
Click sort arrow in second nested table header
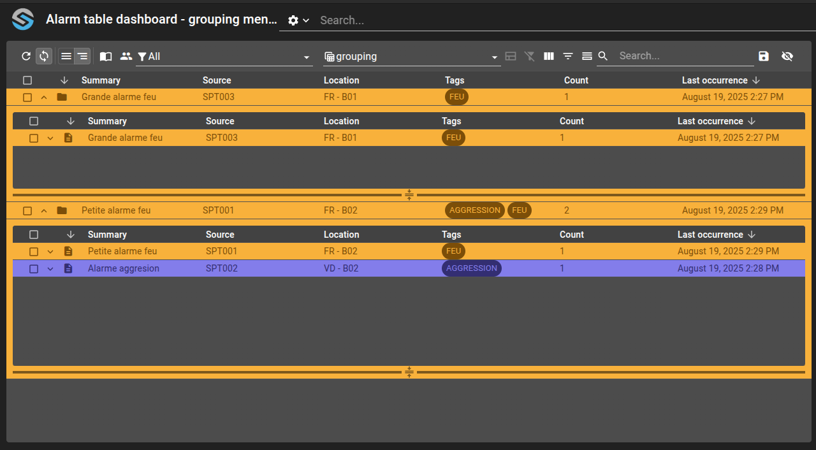tap(71, 235)
